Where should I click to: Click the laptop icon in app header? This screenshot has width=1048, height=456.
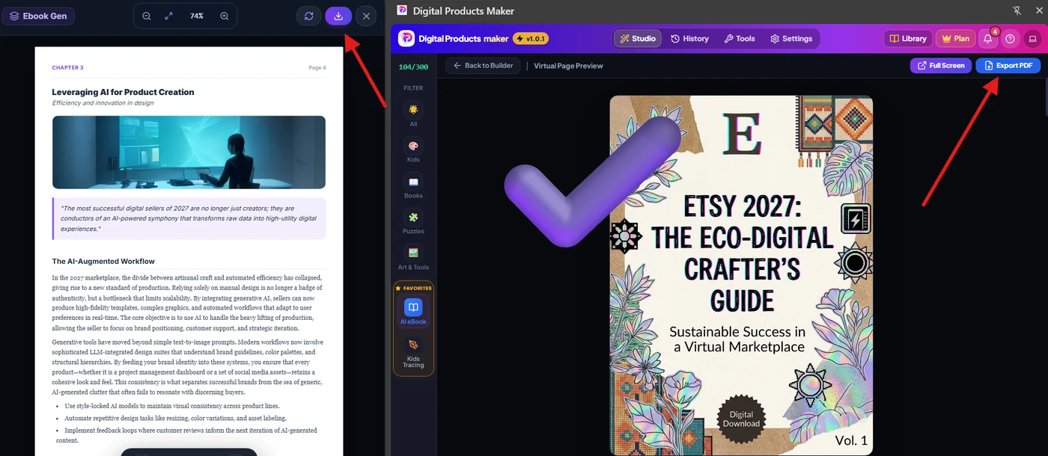1033,38
